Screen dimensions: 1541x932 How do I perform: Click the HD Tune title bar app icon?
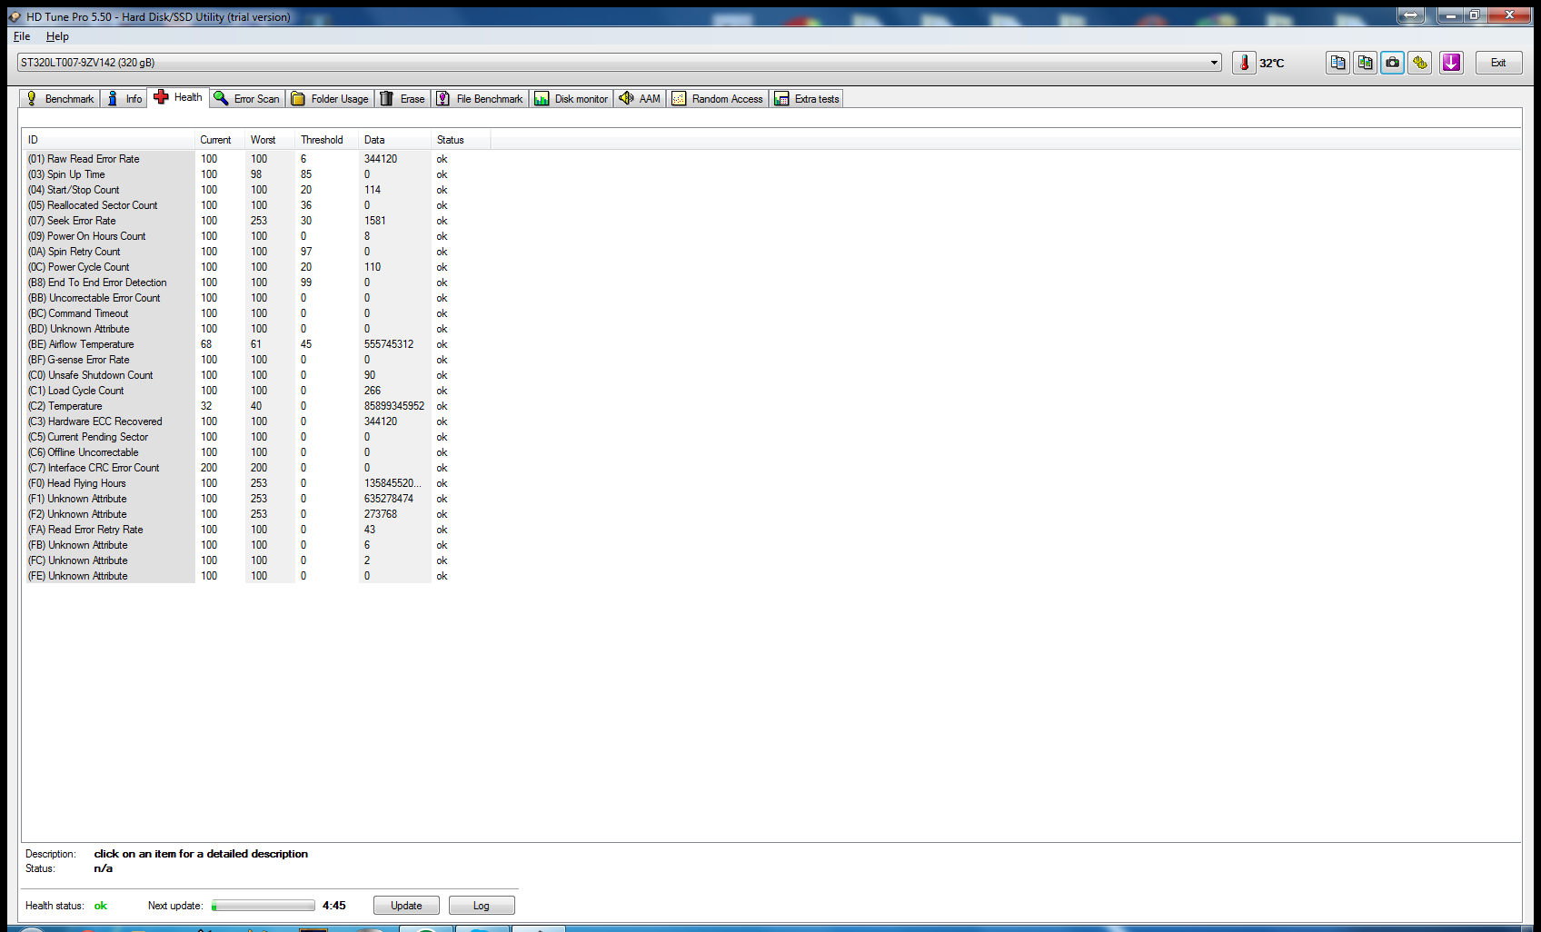coord(15,16)
